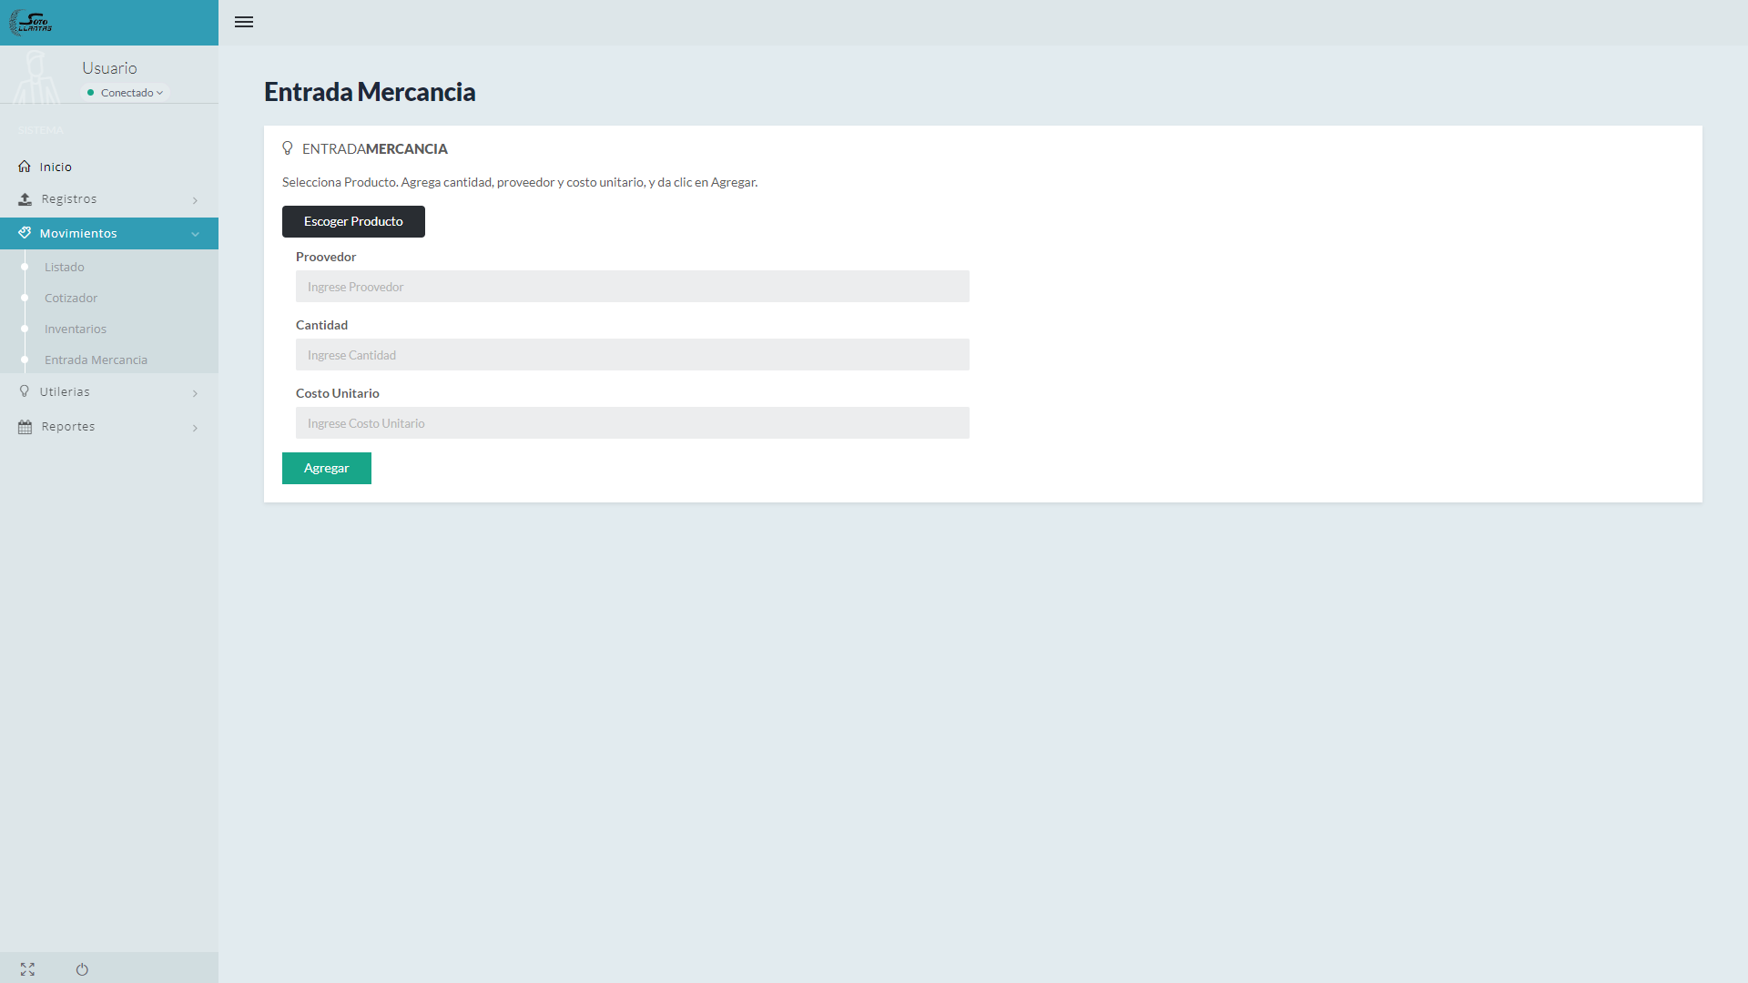
Task: Select Inventarios in the sidebar
Action: [x=76, y=329]
